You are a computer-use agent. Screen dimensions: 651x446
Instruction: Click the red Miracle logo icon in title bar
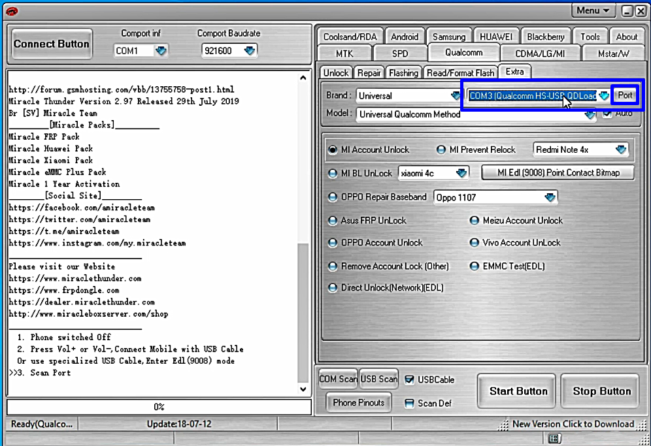(x=11, y=11)
